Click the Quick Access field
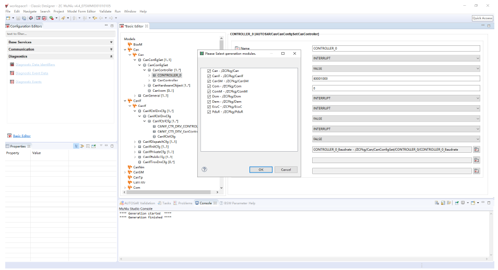The width and height of the screenshot is (498, 270). point(482,18)
